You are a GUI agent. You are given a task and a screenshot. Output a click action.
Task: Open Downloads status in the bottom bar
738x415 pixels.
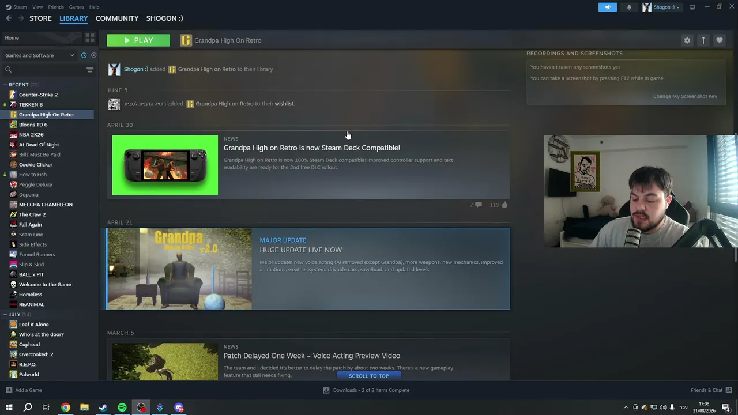coord(366,390)
